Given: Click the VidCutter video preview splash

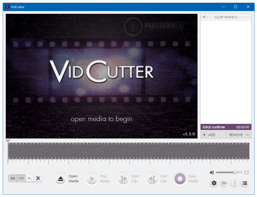Looking at the screenshot, I should point(102,76).
